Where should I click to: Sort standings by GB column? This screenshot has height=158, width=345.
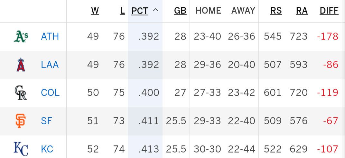tap(180, 11)
